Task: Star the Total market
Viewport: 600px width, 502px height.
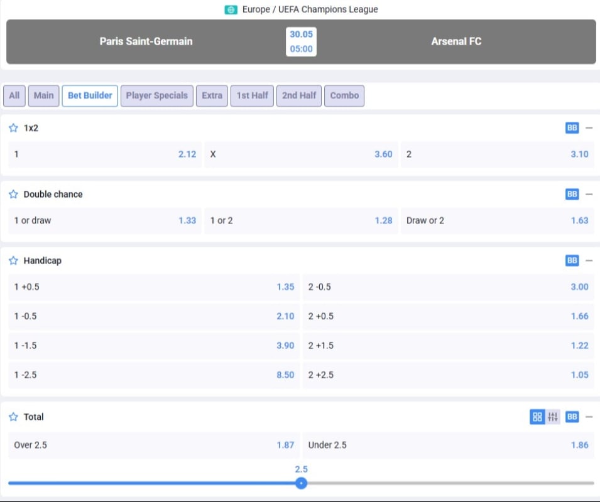Action: 13,417
